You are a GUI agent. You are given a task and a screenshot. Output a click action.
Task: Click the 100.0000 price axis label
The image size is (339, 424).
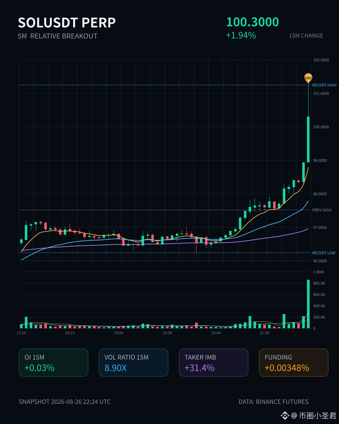321,127
